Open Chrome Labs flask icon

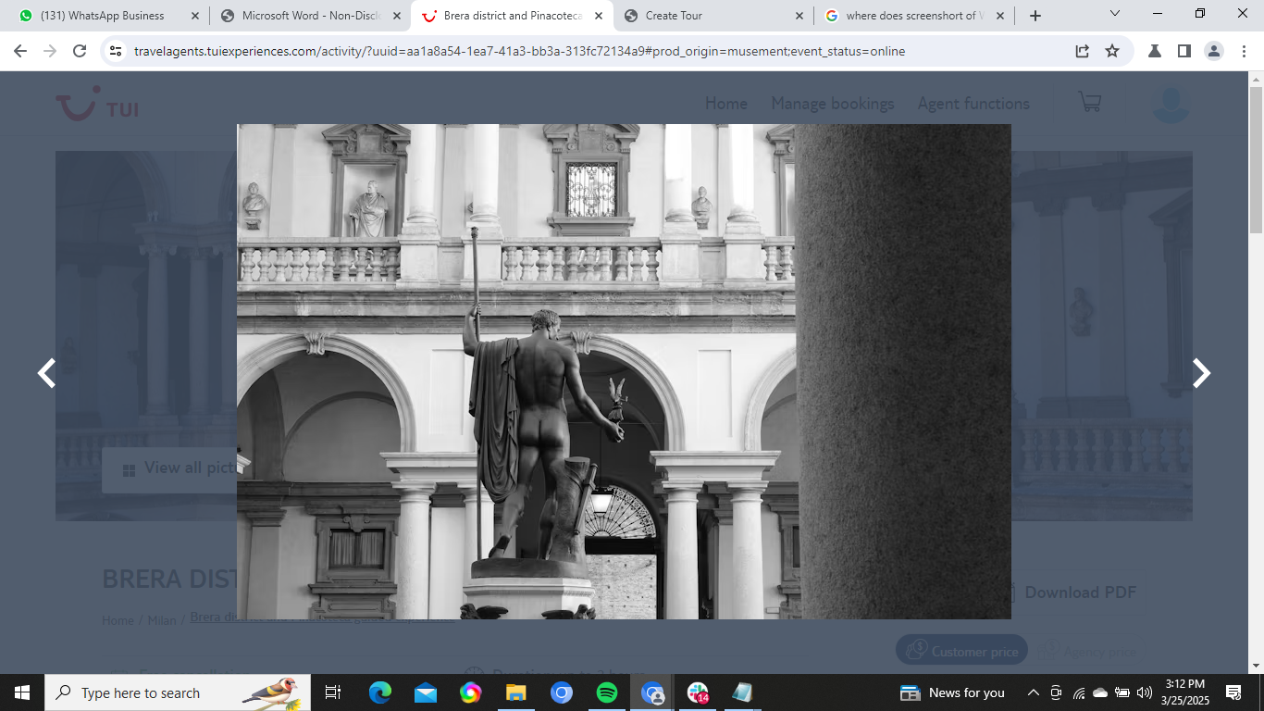pyautogui.click(x=1155, y=51)
